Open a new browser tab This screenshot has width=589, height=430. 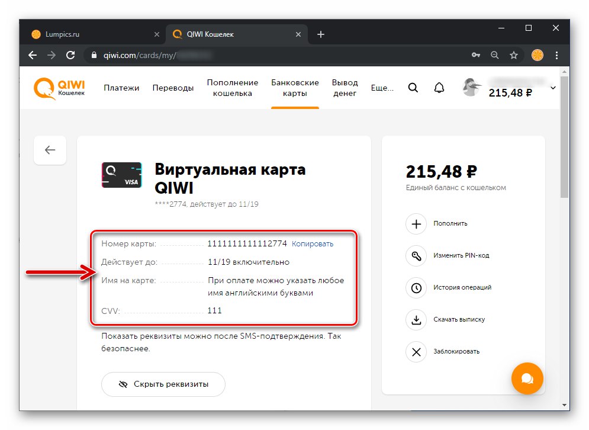(320, 34)
